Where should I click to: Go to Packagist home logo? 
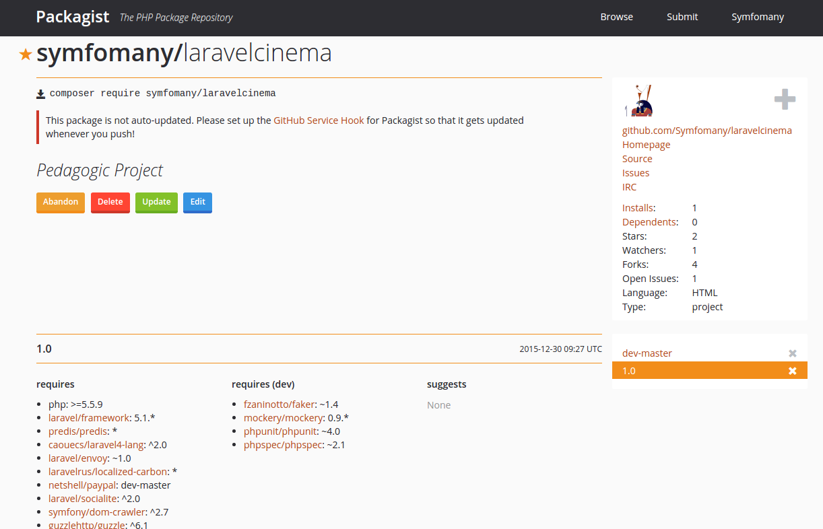click(73, 17)
